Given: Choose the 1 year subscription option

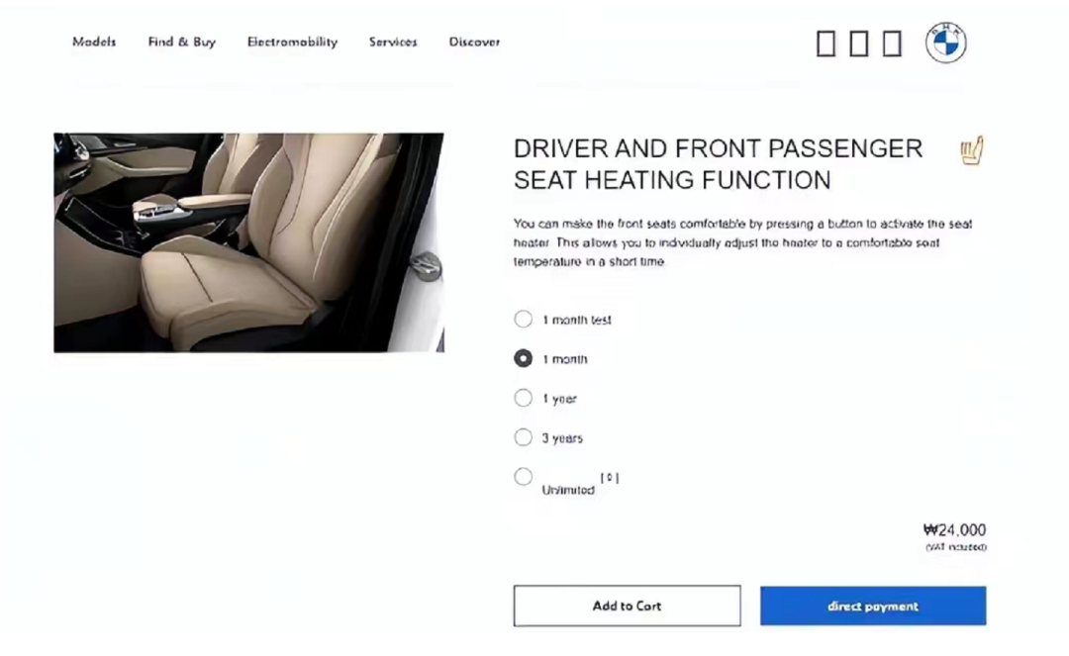Looking at the screenshot, I should tap(523, 398).
